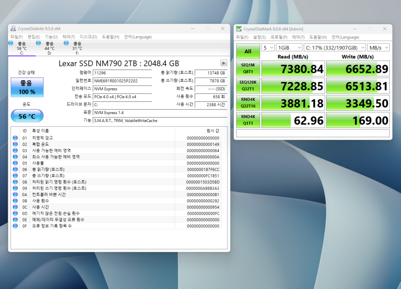The height and width of the screenshot is (289, 401).
Task: Click the 좋음 100 % health status button
Action: [27, 87]
